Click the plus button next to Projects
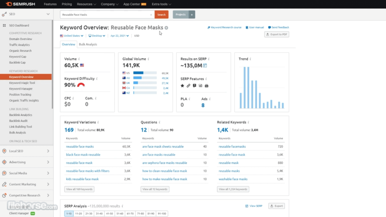Viewport: 386px width, 217px height. [192, 15]
